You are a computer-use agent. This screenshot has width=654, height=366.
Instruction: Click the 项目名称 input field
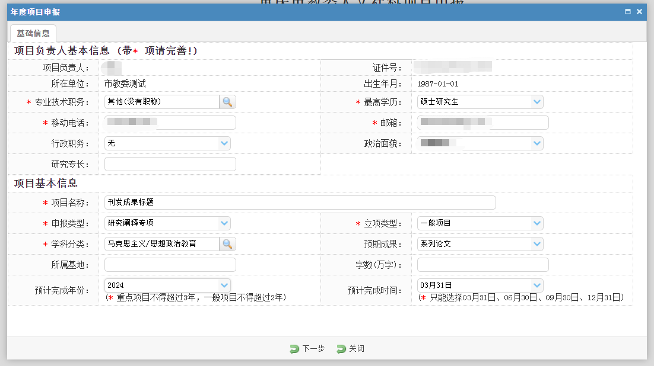point(300,203)
